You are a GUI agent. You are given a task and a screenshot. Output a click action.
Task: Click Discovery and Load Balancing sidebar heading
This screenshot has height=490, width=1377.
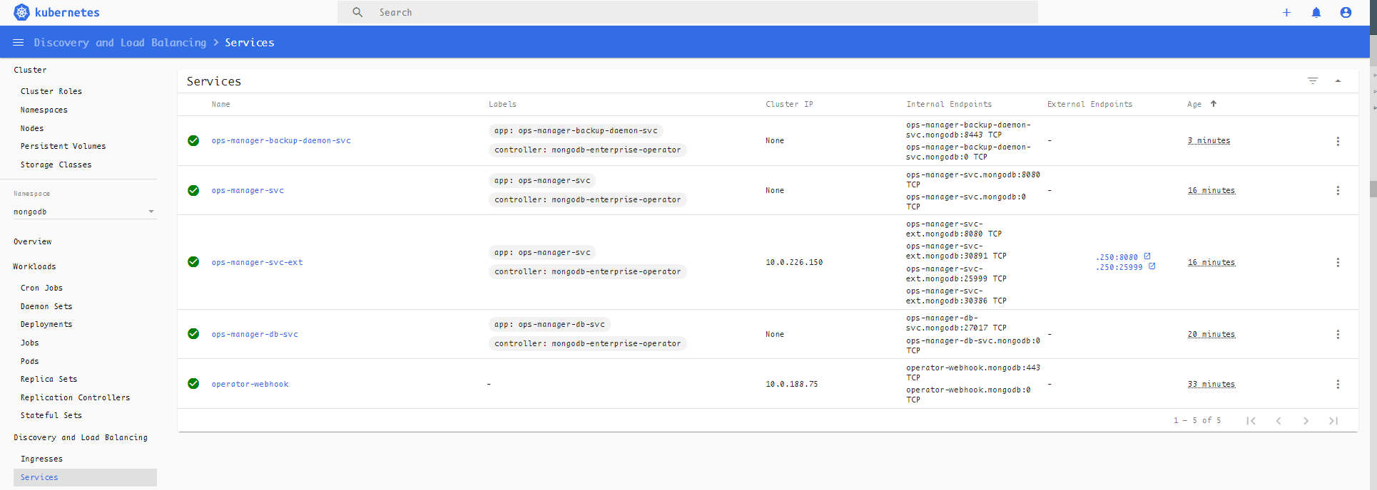[81, 437]
